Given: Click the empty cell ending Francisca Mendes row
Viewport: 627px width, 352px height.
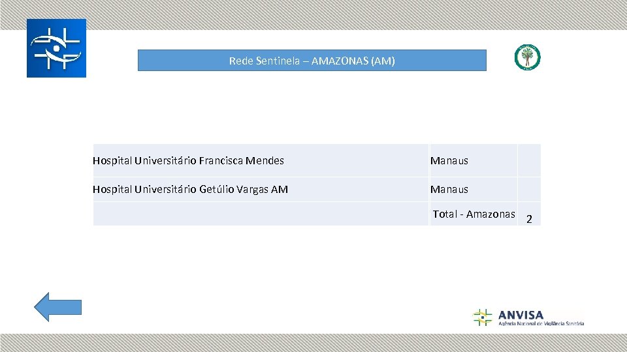Looking at the screenshot, I should [x=529, y=160].
